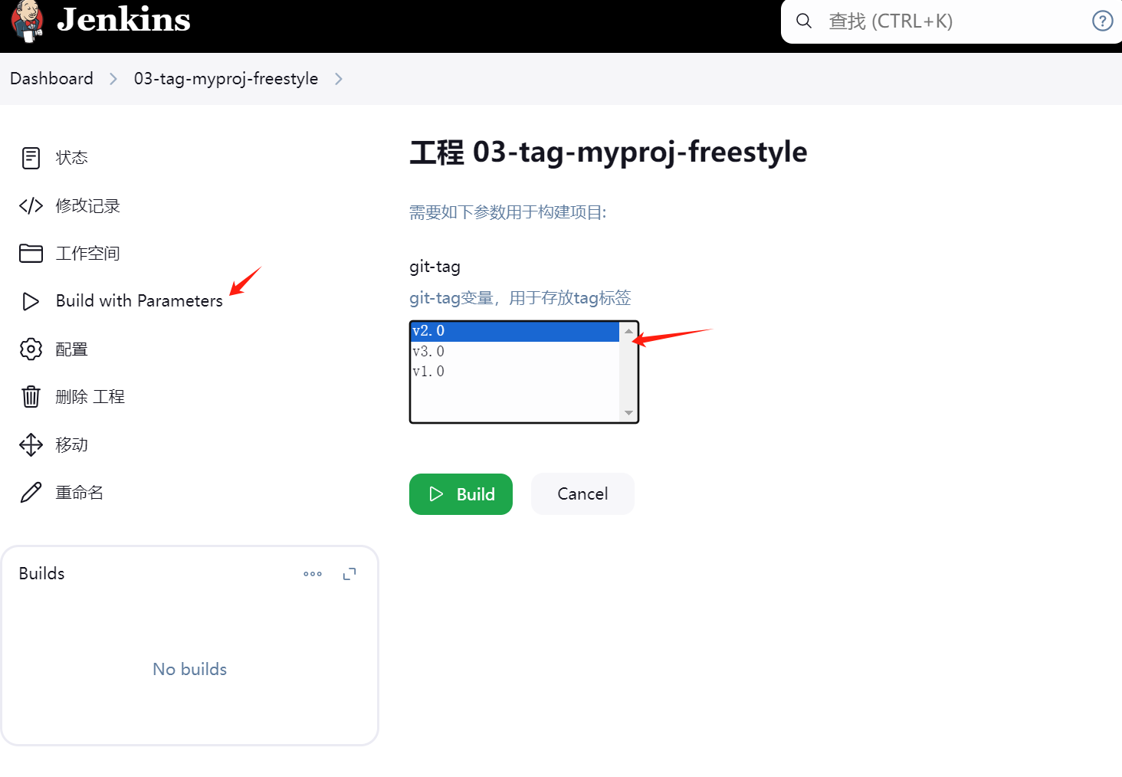
Task: Click the Cancel button
Action: tap(582, 494)
